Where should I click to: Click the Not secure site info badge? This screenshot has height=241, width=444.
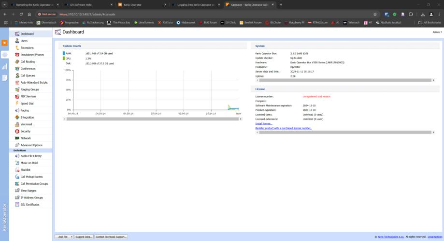(47, 14)
